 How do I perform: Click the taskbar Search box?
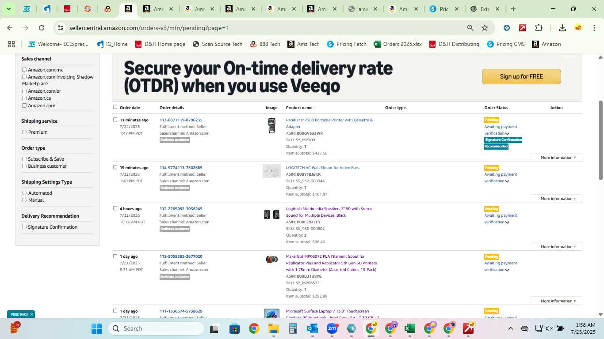tap(156, 328)
